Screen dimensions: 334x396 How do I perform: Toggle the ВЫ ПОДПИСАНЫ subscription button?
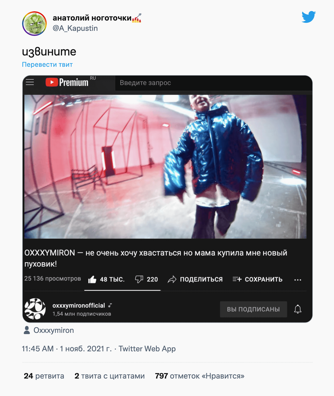(253, 309)
